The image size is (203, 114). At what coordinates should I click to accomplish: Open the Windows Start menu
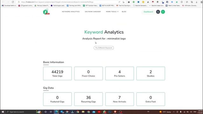(x=3, y=112)
